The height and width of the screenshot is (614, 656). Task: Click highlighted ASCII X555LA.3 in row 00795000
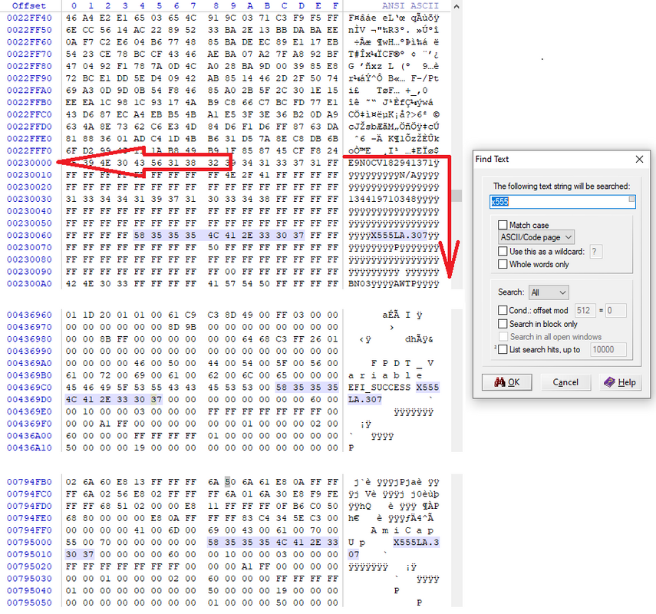click(x=417, y=543)
